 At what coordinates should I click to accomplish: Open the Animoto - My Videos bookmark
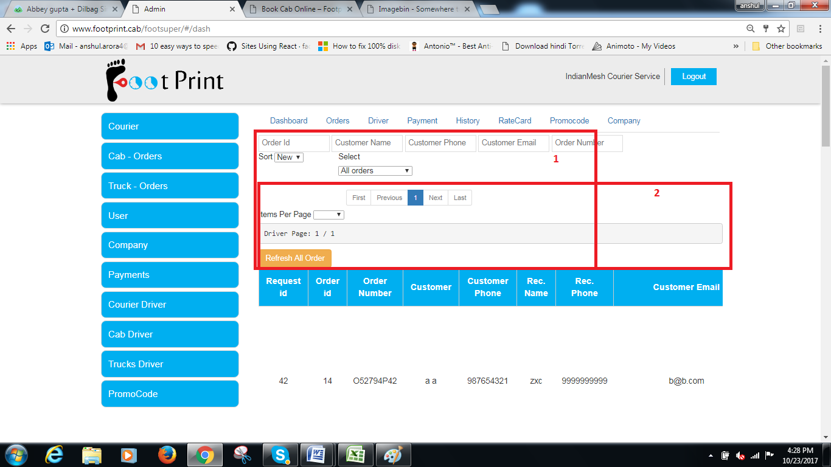coord(634,46)
